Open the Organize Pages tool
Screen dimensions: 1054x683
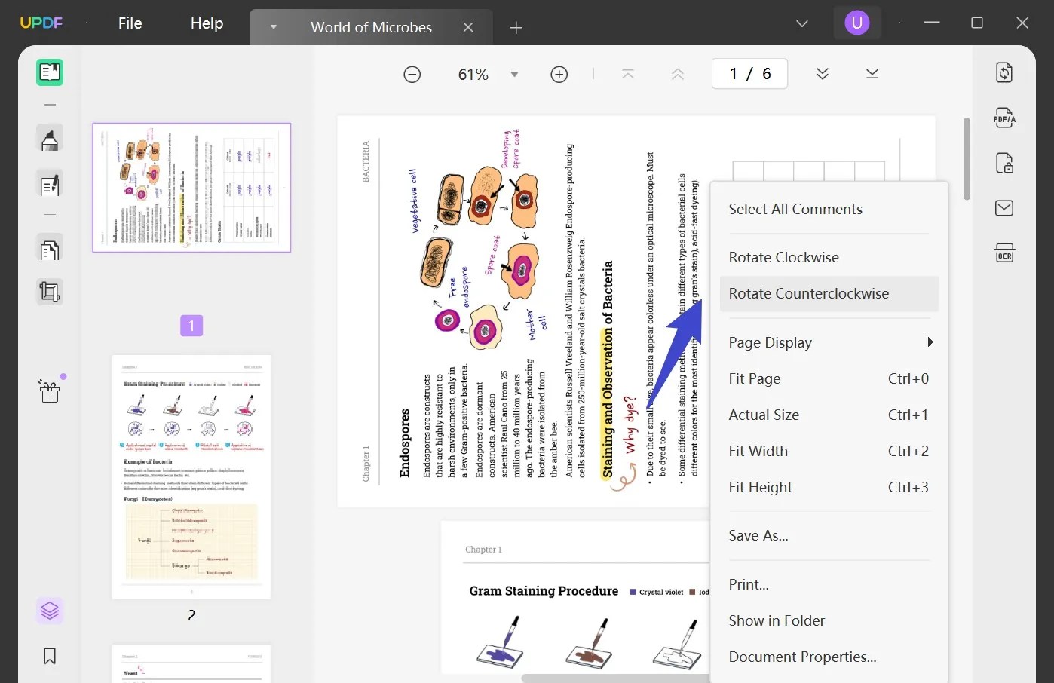49,248
